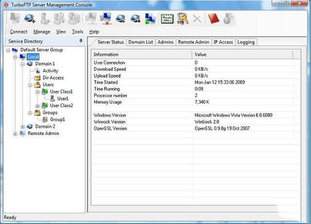
Task: Click the Windows Version value
Action: [x=233, y=115]
